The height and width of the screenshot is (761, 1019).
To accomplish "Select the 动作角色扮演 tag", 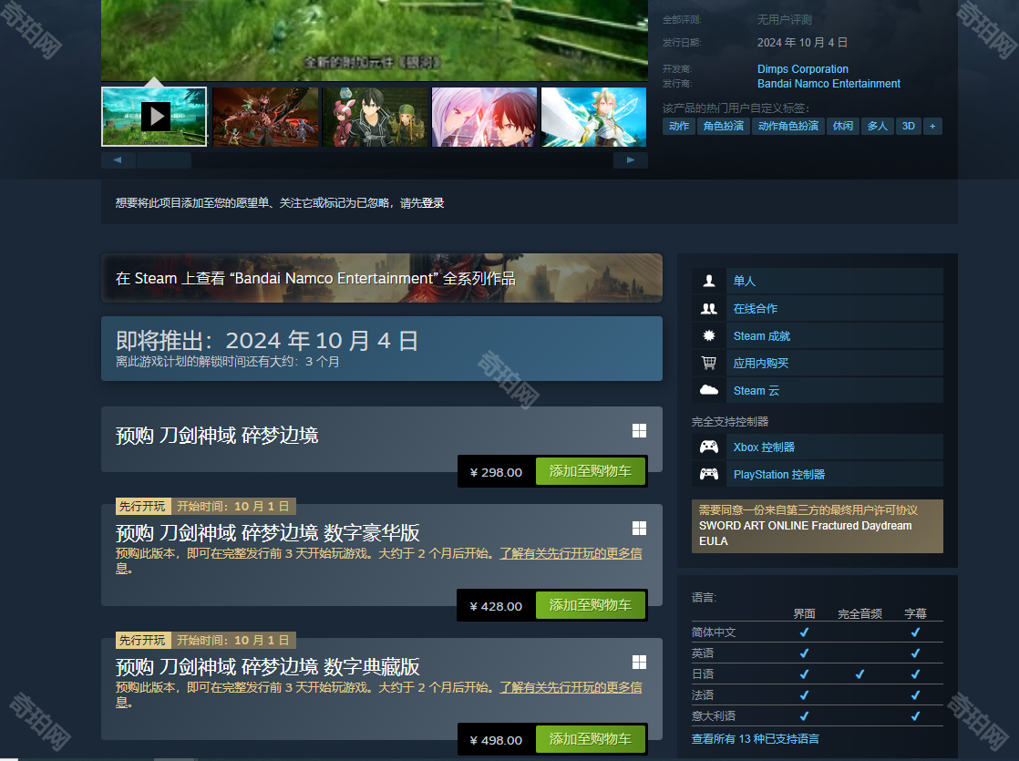I will pyautogui.click(x=788, y=126).
